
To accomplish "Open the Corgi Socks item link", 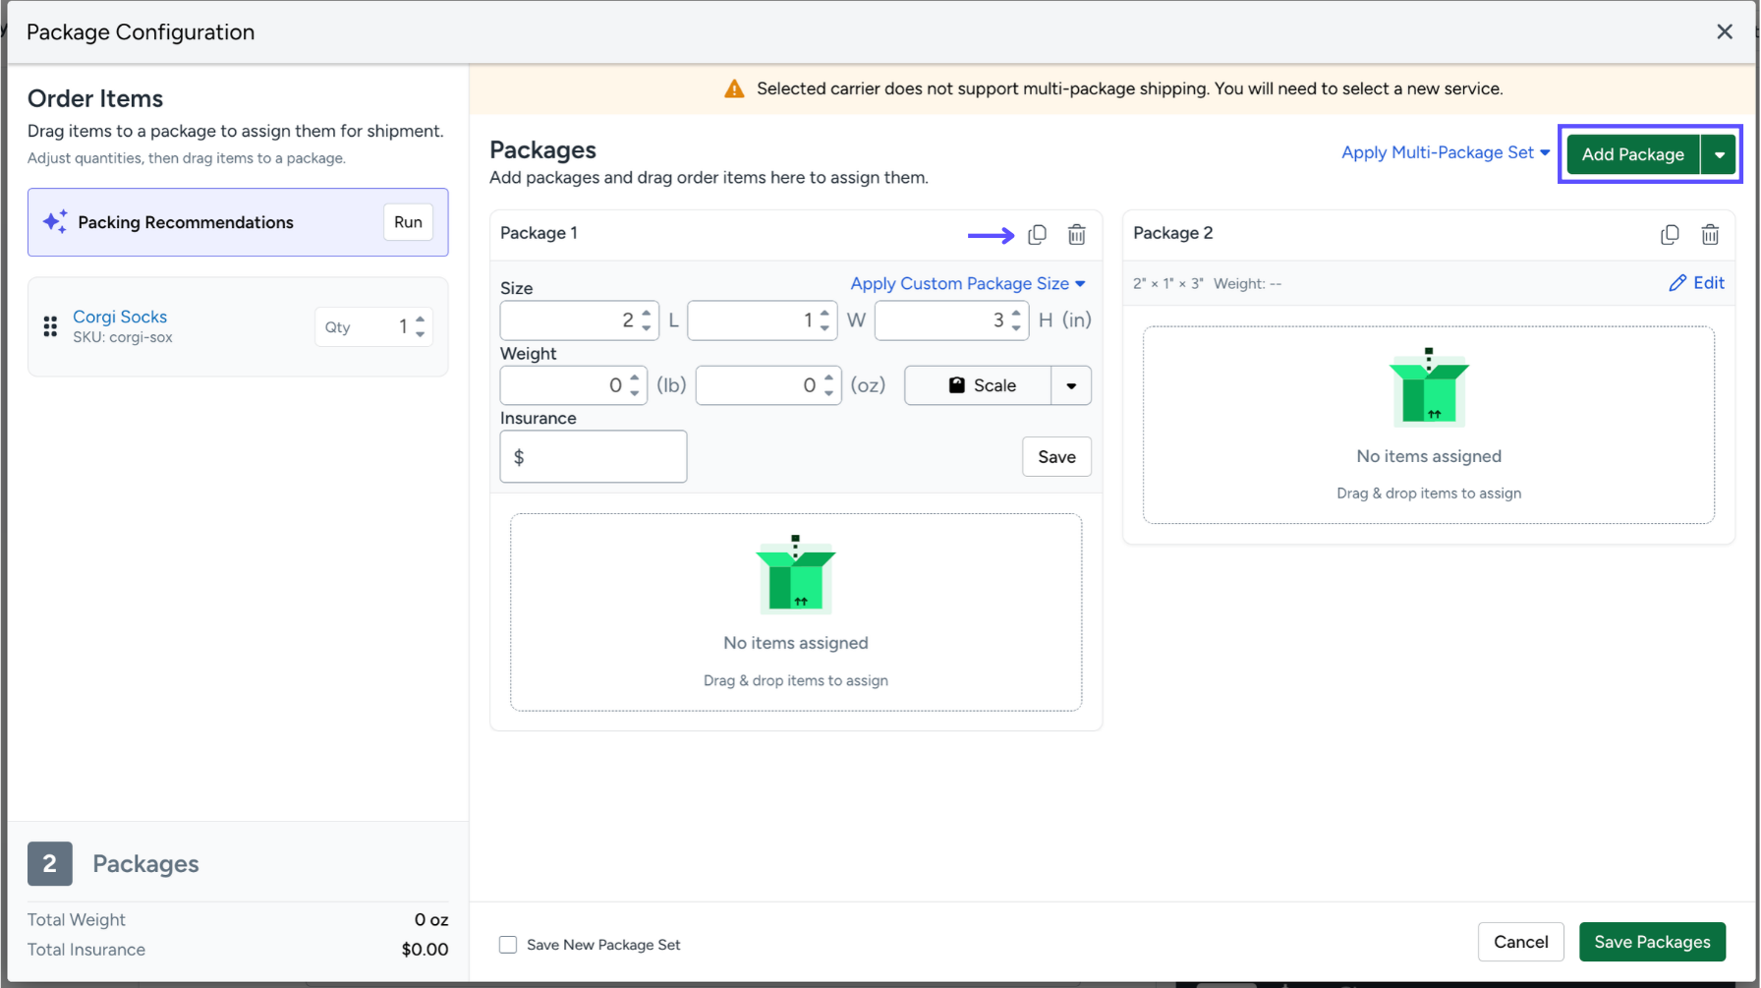I will (120, 317).
